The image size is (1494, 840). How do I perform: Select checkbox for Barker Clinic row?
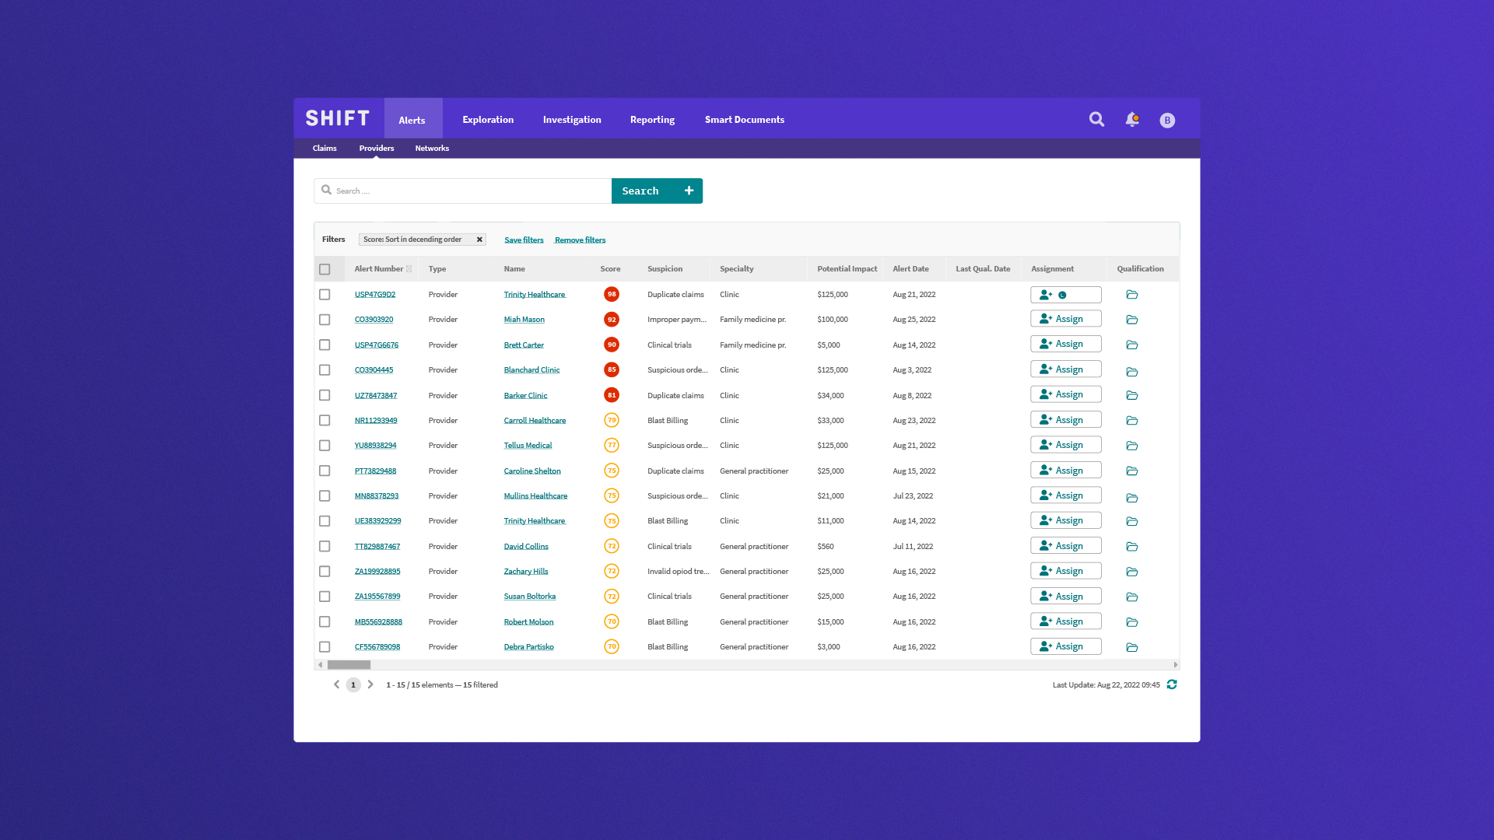[x=324, y=395]
